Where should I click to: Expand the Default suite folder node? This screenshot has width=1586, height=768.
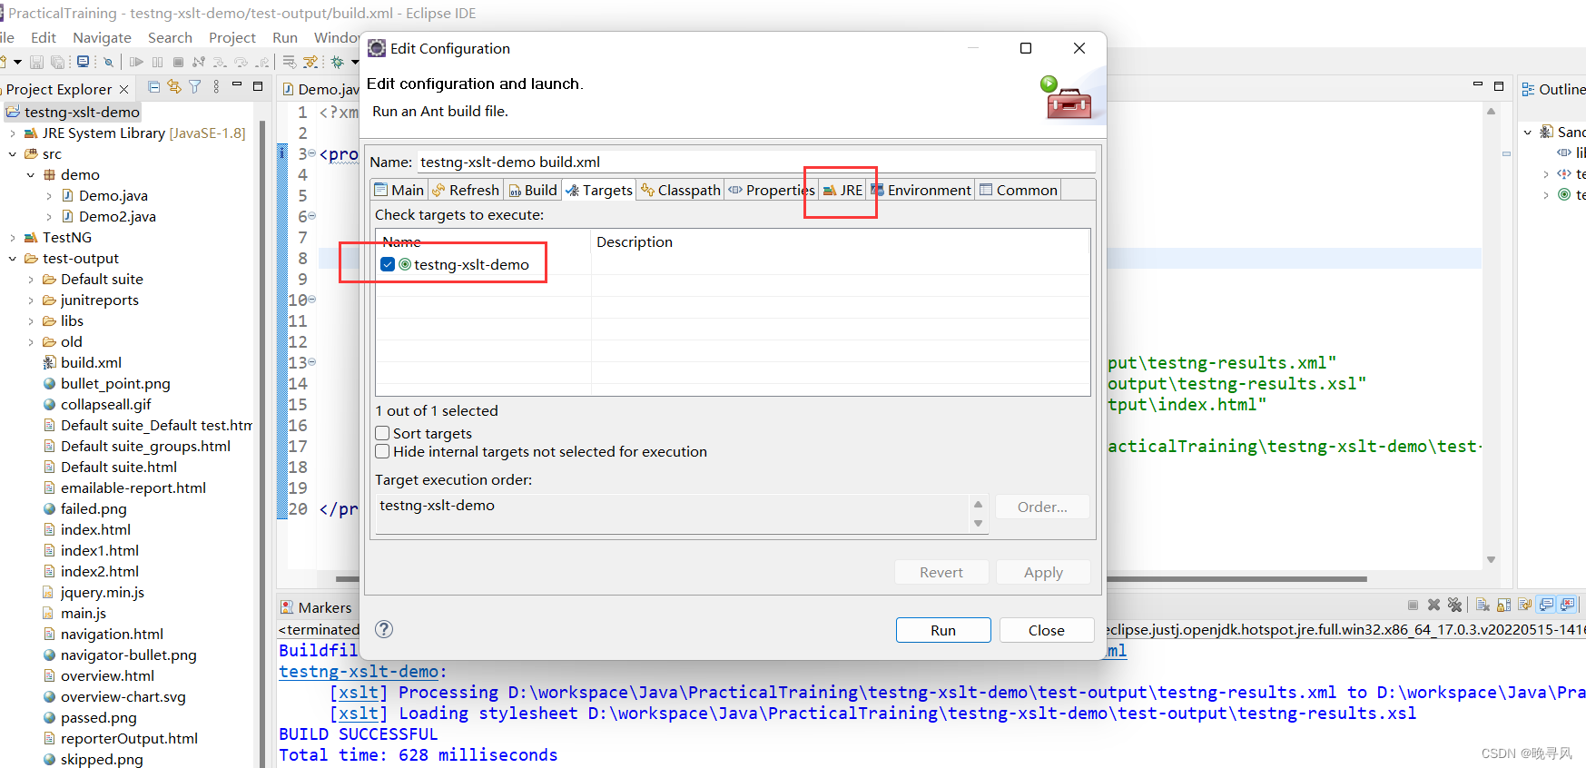coord(31,280)
